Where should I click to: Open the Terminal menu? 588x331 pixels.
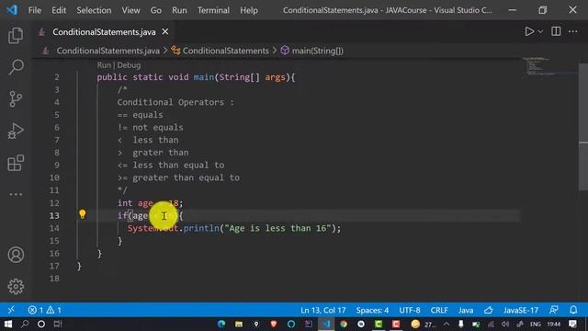click(213, 10)
